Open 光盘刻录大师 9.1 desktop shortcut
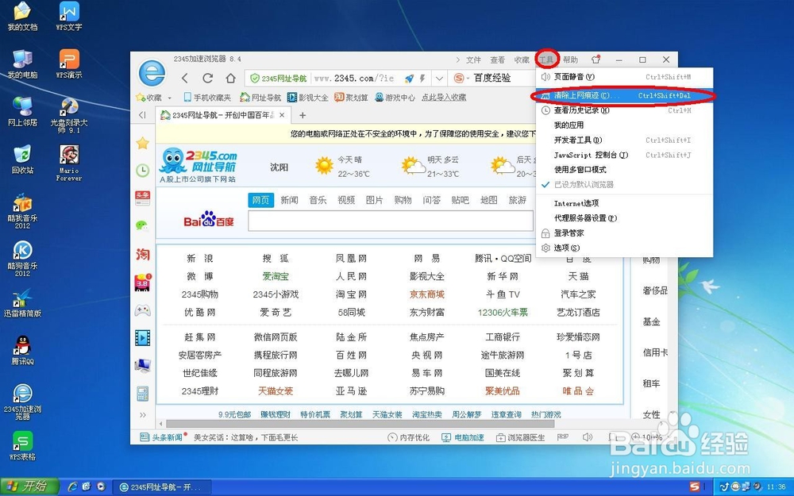794x496 pixels. pyautogui.click(x=69, y=115)
